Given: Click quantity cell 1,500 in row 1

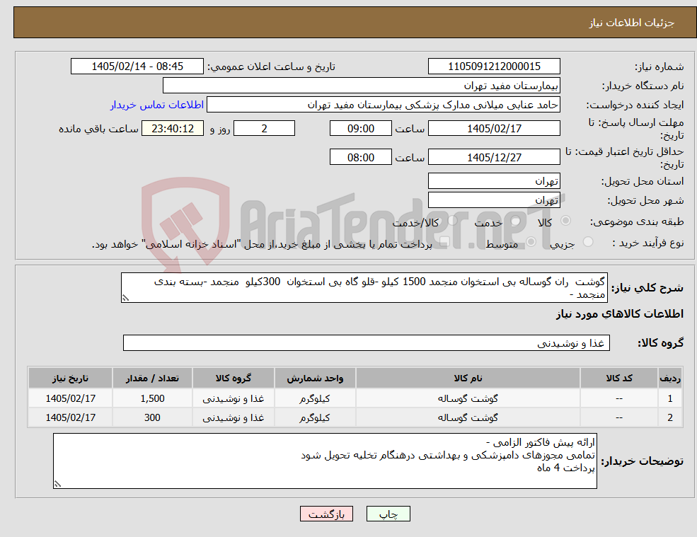Looking at the screenshot, I should pyautogui.click(x=152, y=398).
